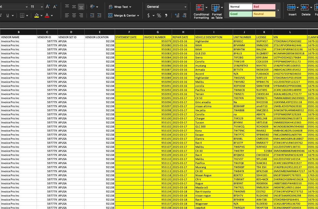The image size is (318, 209).
Task: Decrease decimal places
Action: [x=184, y=15]
